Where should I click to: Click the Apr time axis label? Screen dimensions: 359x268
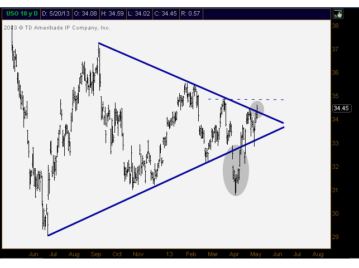pyautogui.click(x=234, y=254)
